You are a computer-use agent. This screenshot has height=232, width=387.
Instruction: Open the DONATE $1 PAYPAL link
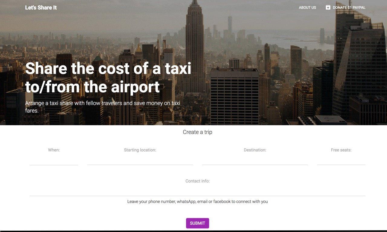click(x=346, y=8)
